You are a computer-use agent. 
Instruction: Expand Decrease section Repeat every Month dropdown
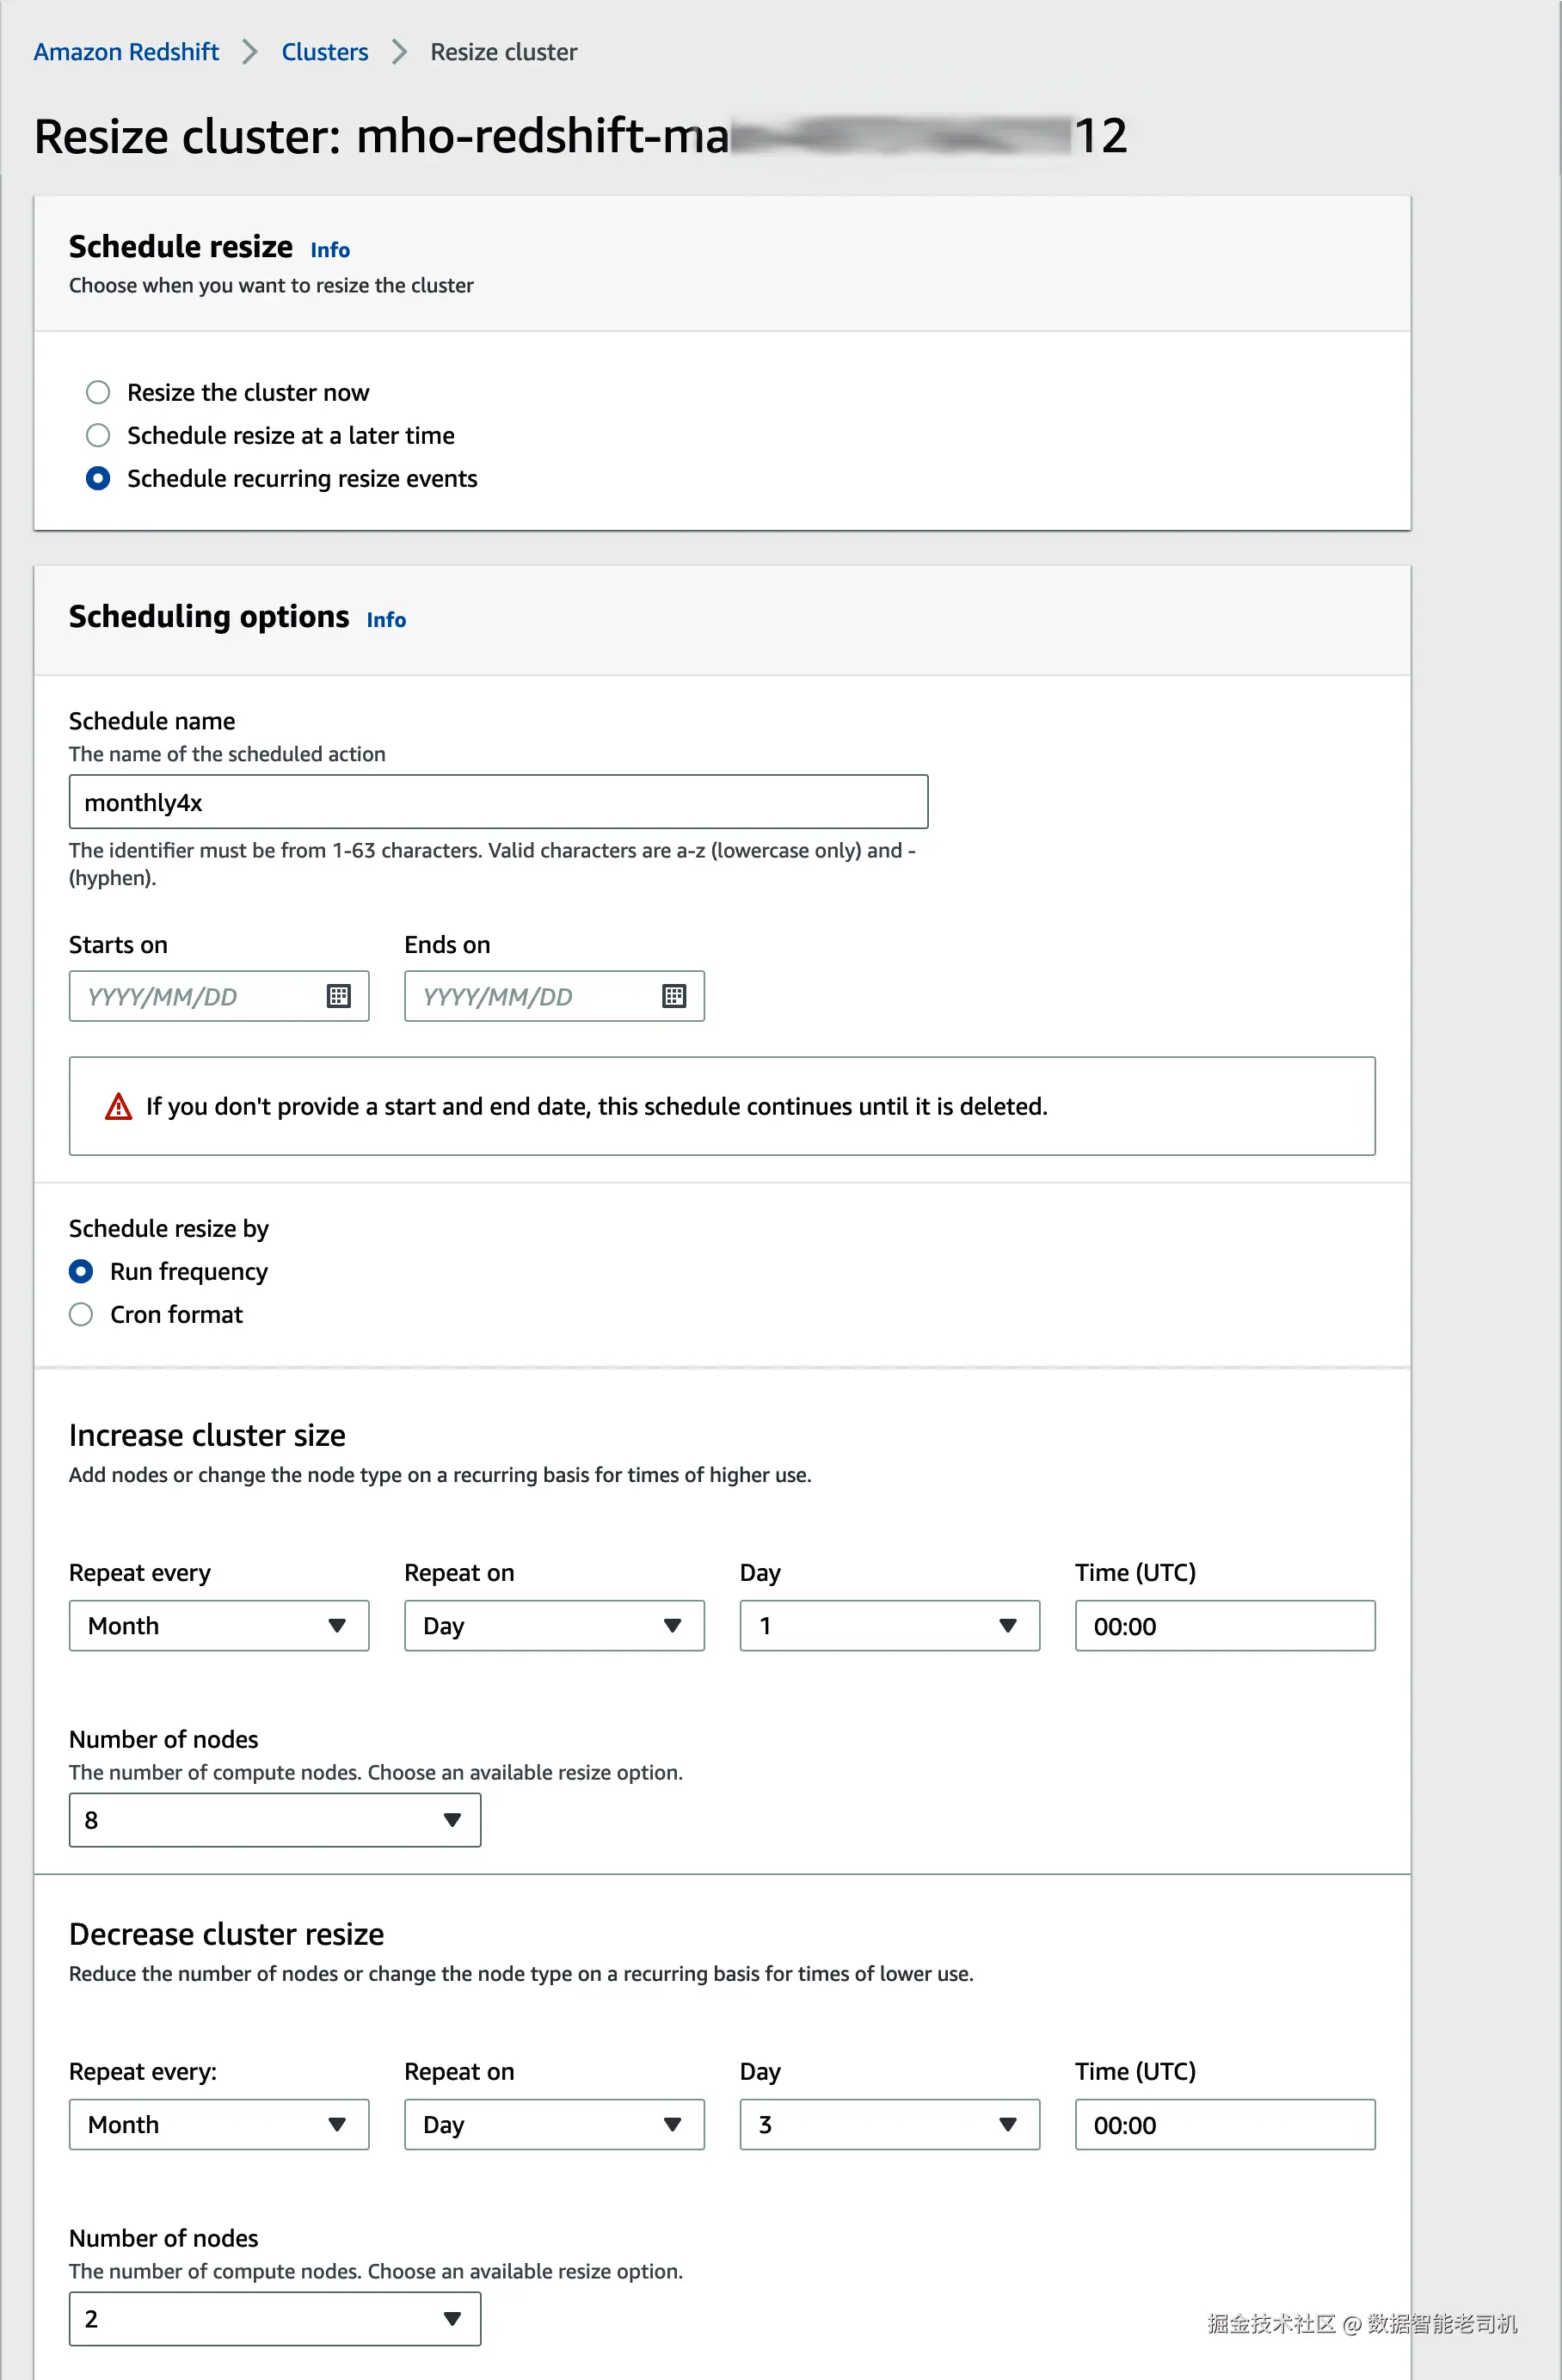[219, 2124]
